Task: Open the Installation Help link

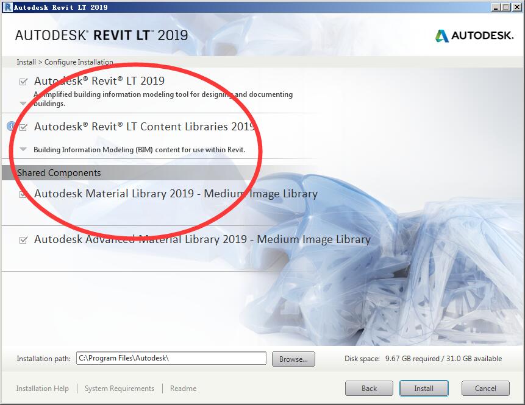Action: 43,389
